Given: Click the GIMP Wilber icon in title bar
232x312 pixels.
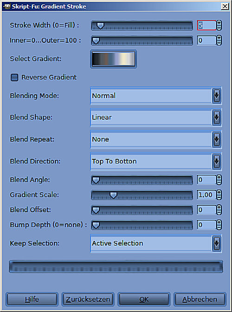Looking at the screenshot, I should tap(7, 6).
